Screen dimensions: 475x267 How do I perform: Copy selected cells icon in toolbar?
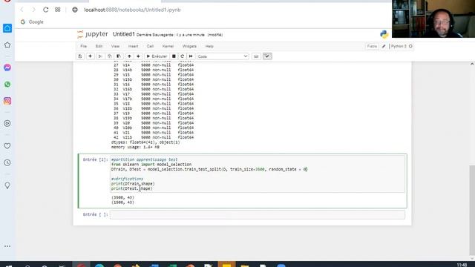pos(109,56)
